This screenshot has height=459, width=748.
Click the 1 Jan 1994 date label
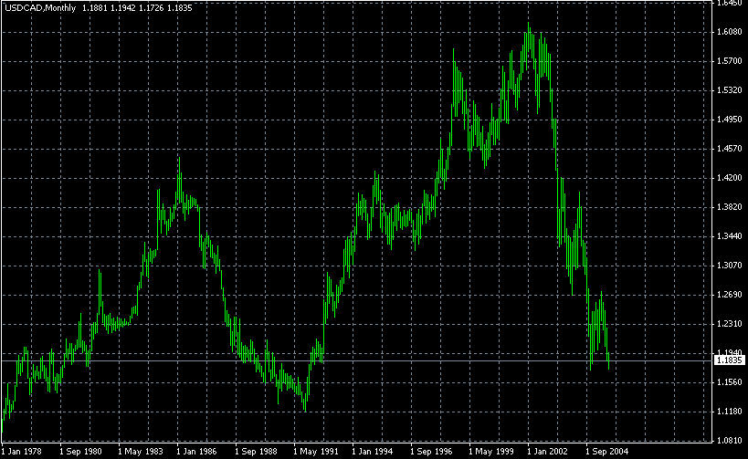point(372,452)
